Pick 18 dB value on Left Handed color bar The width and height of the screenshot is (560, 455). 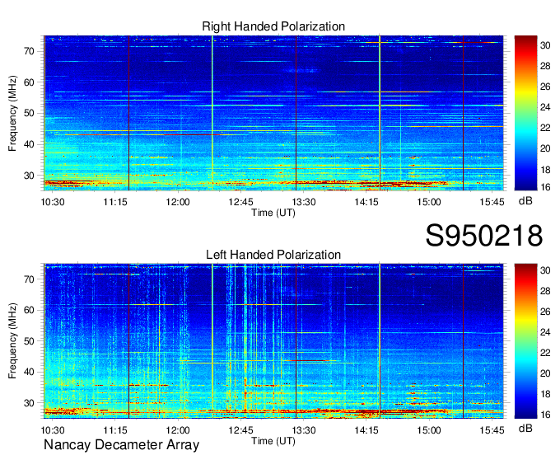545,394
